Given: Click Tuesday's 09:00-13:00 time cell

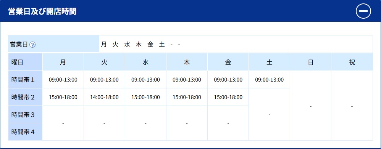Looking at the screenshot, I should [104, 80].
